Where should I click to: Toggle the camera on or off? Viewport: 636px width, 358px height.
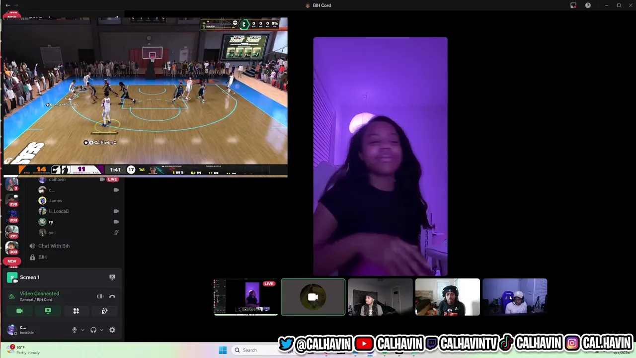(19, 311)
